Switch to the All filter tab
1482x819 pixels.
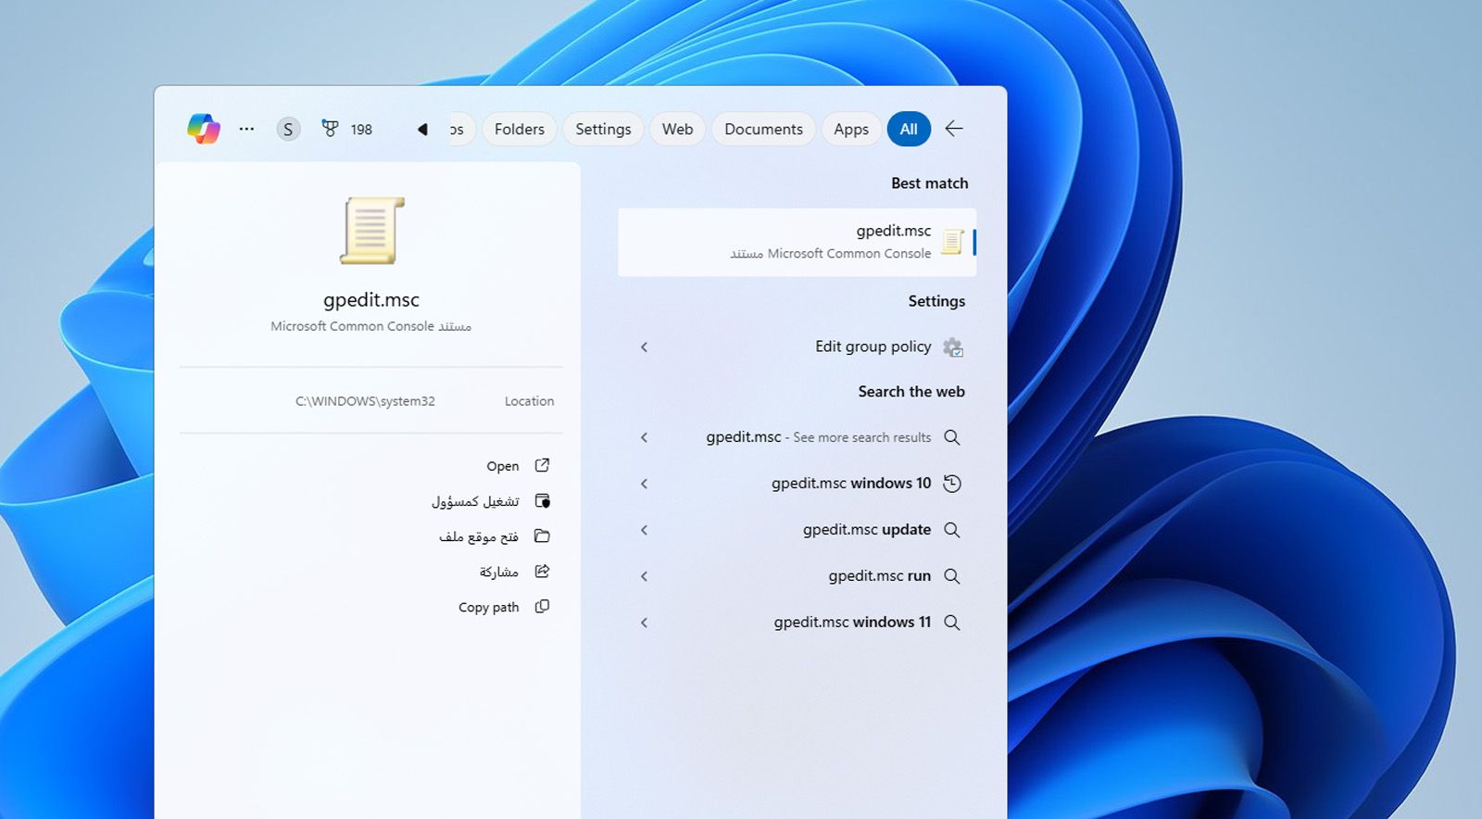[x=909, y=129]
